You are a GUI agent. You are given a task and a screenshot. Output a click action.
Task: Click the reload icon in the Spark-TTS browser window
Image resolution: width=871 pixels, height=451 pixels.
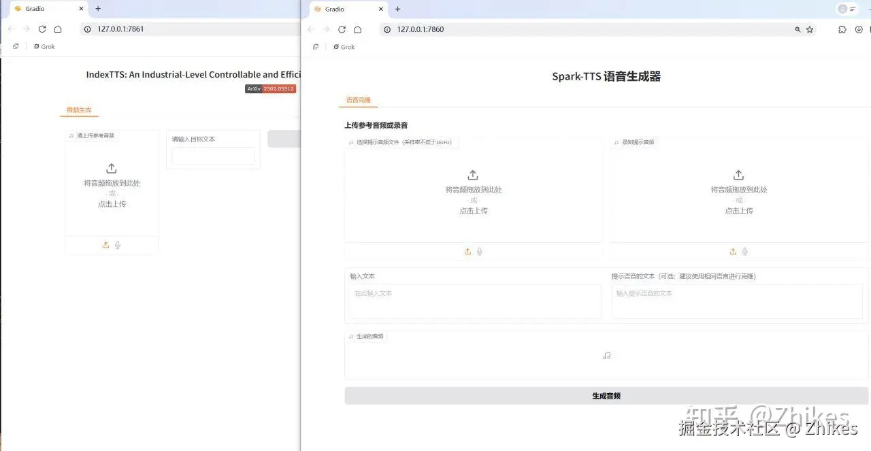point(342,29)
